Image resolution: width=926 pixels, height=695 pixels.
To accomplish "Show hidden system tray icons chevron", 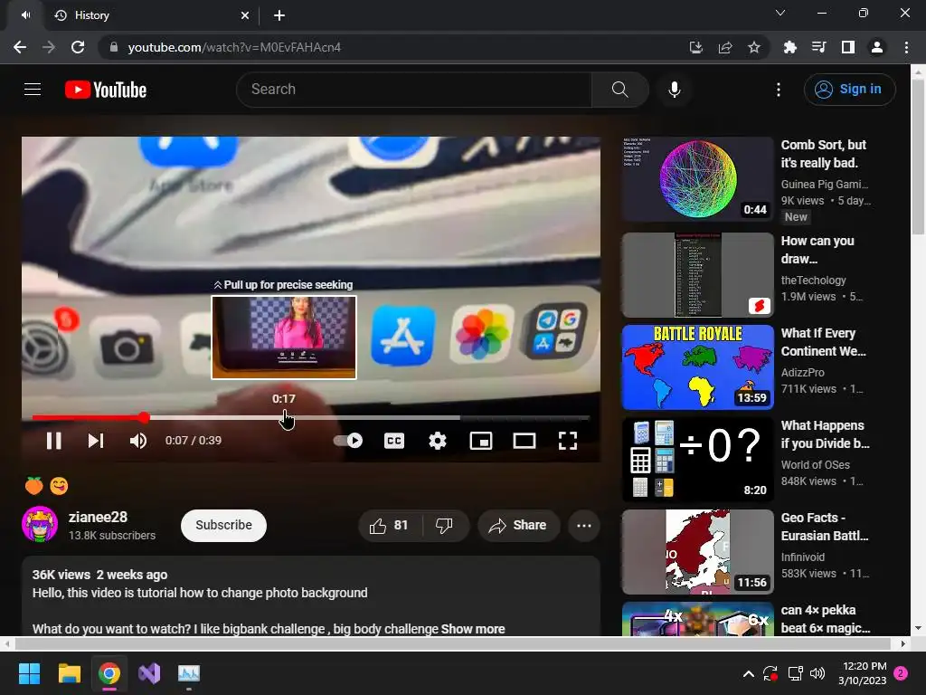I will tap(748, 673).
